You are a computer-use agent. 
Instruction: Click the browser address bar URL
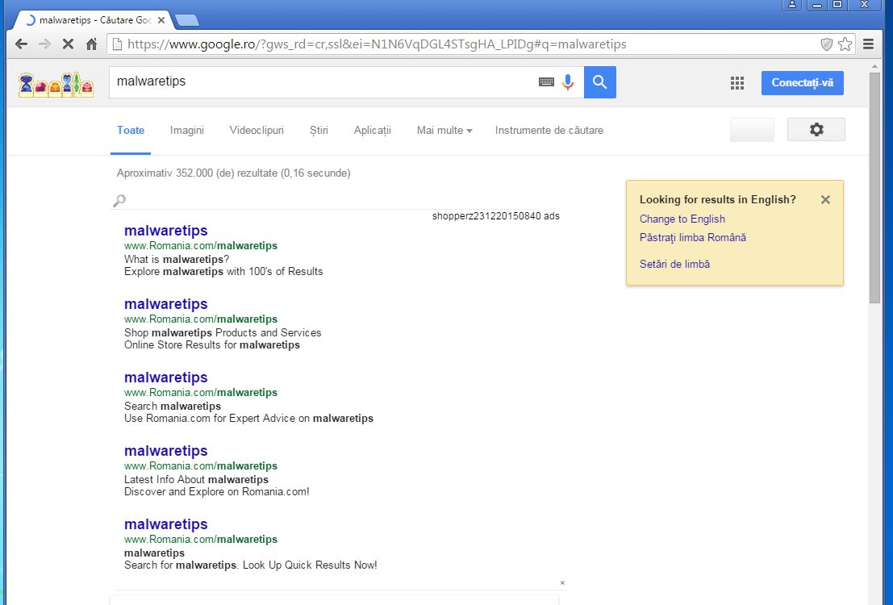[376, 44]
